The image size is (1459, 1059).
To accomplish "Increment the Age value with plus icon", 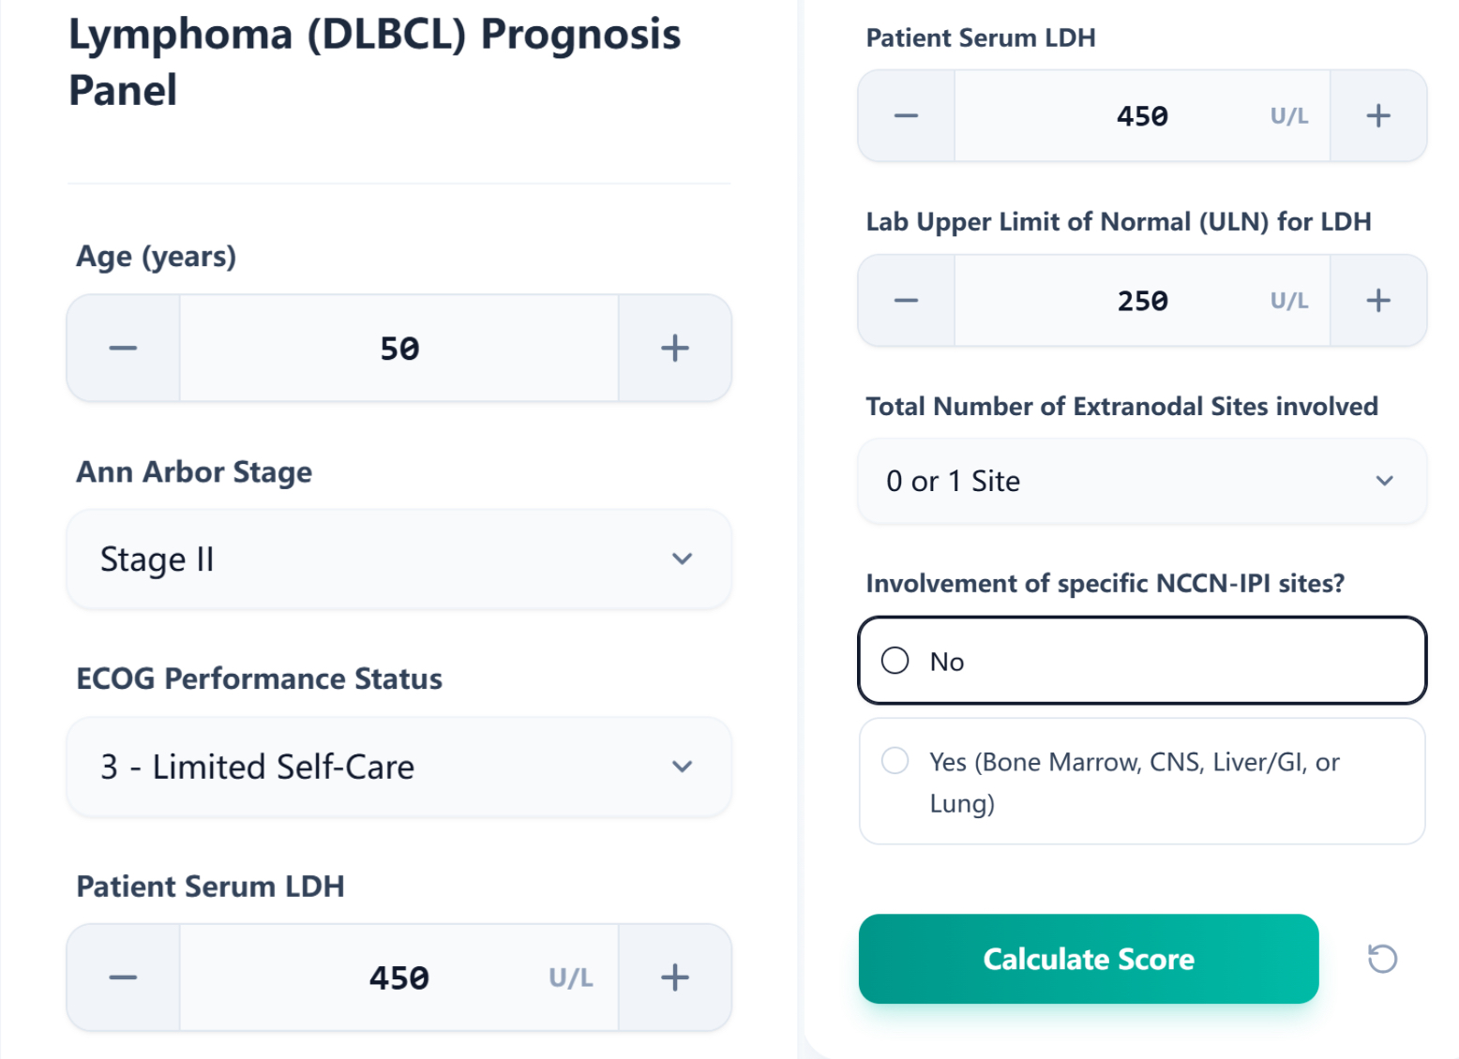I will (674, 348).
